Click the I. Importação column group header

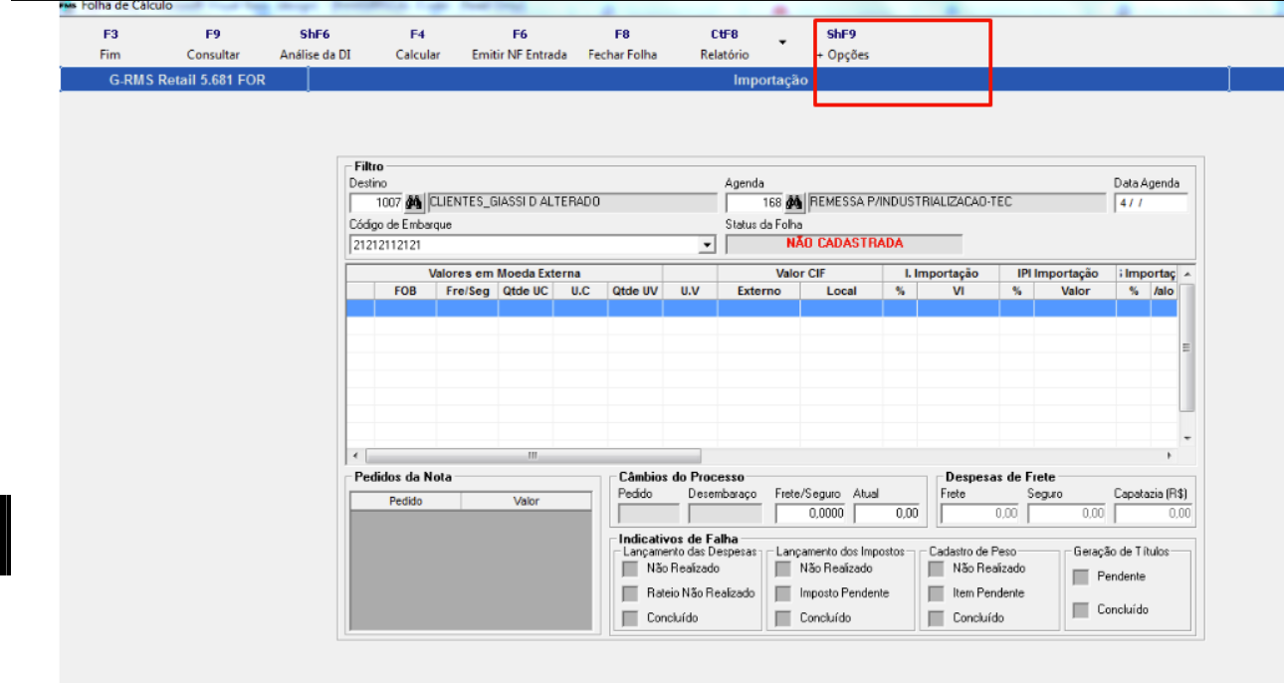(941, 273)
